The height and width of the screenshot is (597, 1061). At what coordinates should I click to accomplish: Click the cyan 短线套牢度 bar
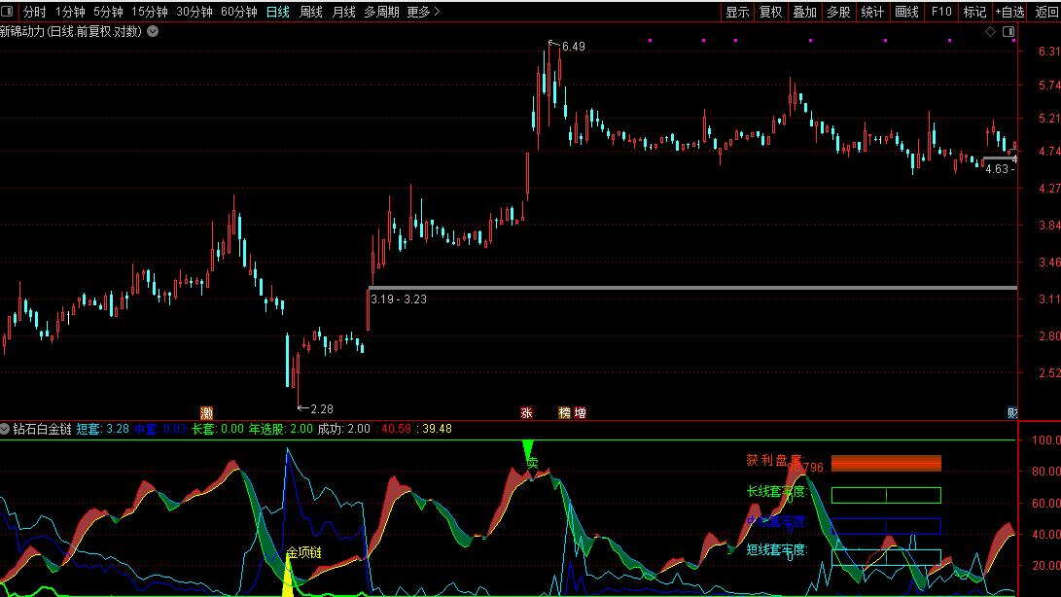[x=886, y=558]
